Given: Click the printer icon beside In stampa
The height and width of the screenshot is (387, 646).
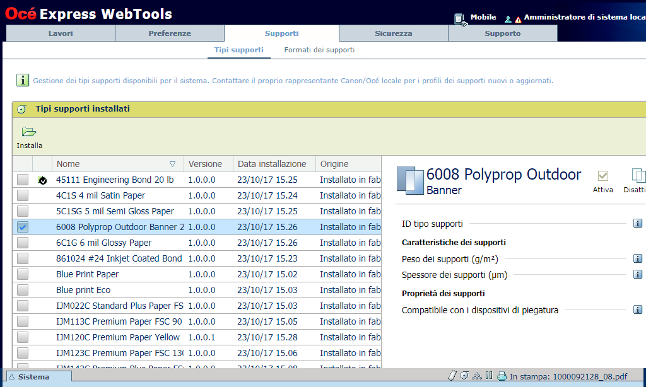Looking at the screenshot, I should [x=502, y=376].
